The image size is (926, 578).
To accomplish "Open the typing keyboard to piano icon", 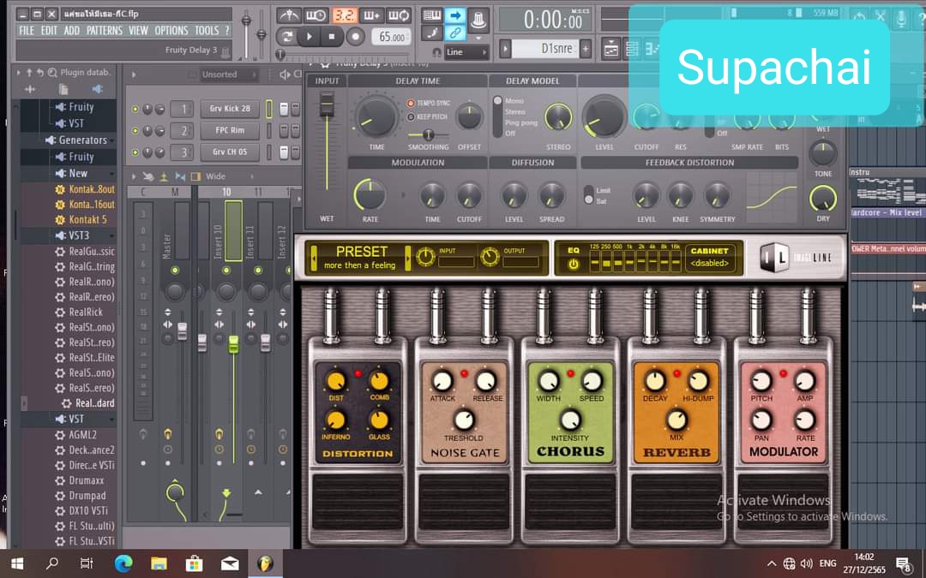I will point(432,15).
